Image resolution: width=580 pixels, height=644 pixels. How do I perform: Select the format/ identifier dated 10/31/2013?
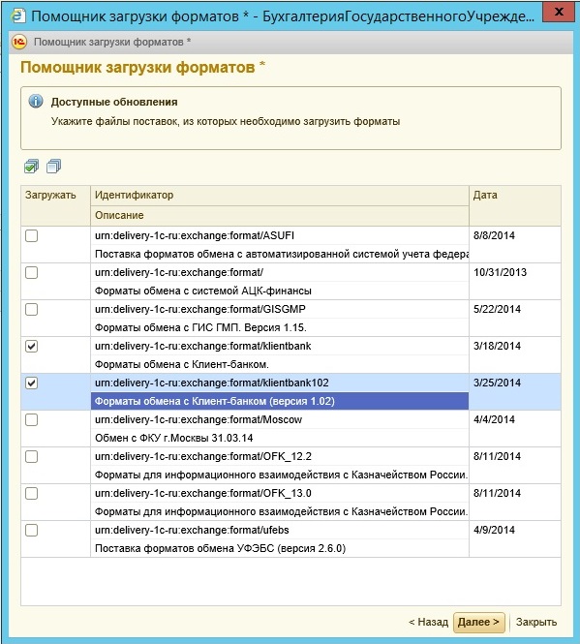click(x=179, y=272)
